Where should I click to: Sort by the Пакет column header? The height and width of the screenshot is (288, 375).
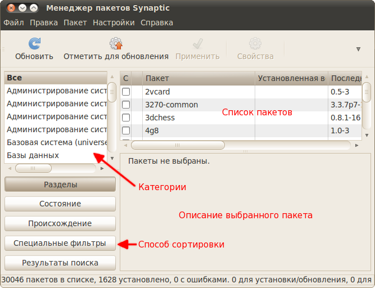tap(198, 78)
